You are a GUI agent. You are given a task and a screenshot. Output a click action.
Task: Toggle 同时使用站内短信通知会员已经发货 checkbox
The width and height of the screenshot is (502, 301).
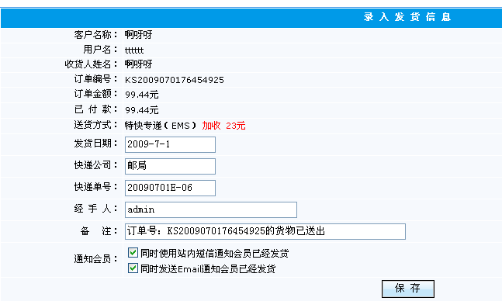[133, 253]
